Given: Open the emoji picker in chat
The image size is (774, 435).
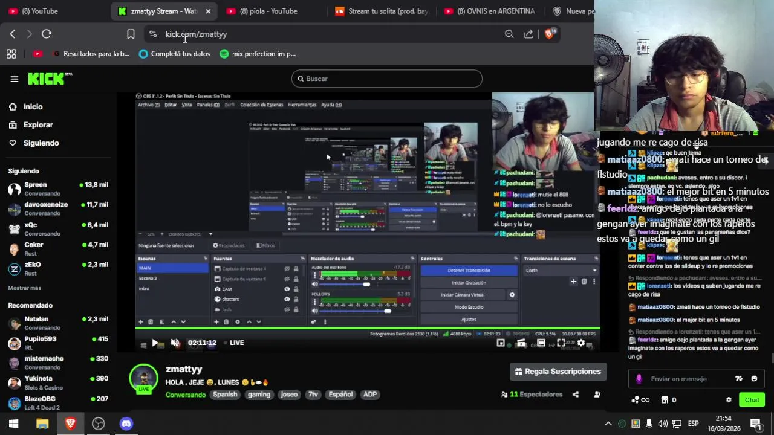Looking at the screenshot, I should click(x=754, y=379).
